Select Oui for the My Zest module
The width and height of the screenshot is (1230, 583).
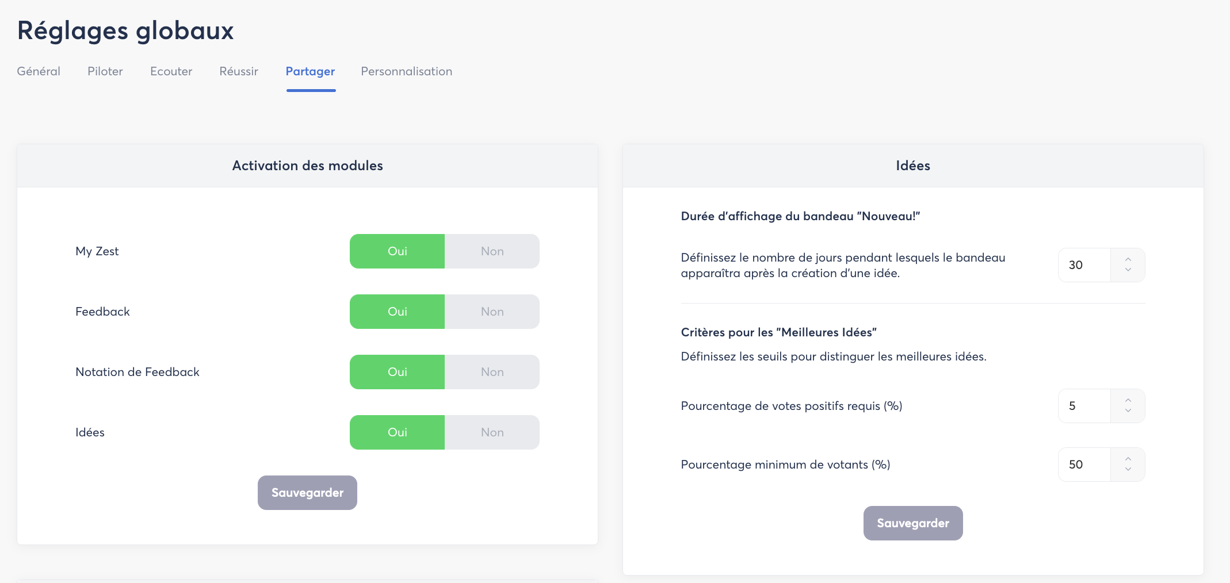pyautogui.click(x=397, y=251)
